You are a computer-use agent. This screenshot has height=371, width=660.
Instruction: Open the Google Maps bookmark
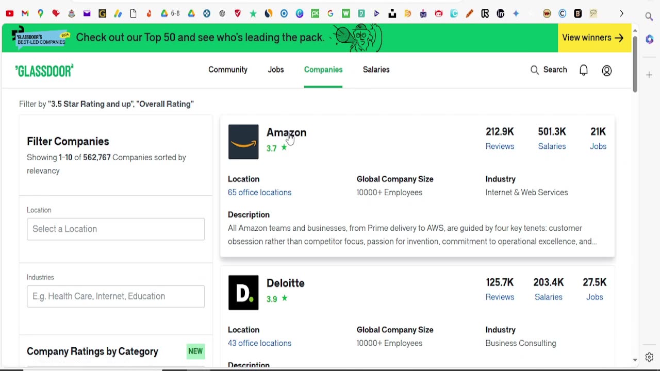pos(40,14)
